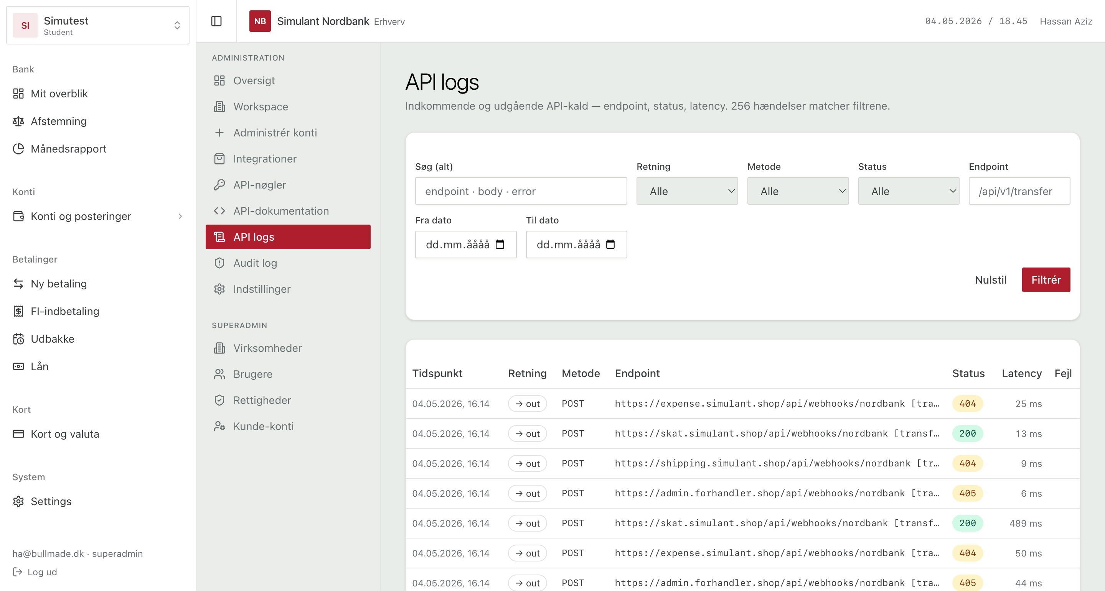Click the Kunde-konti user-gear icon

219,427
